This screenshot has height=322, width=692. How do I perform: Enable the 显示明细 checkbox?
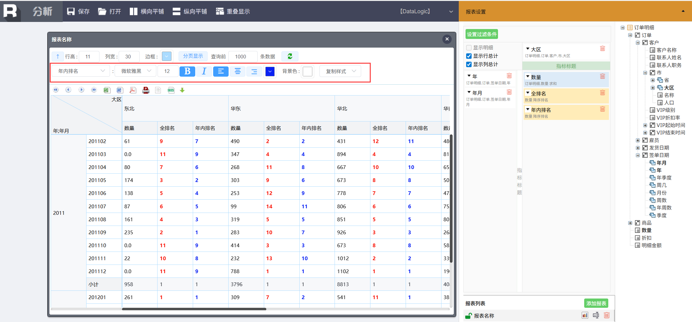pos(469,48)
